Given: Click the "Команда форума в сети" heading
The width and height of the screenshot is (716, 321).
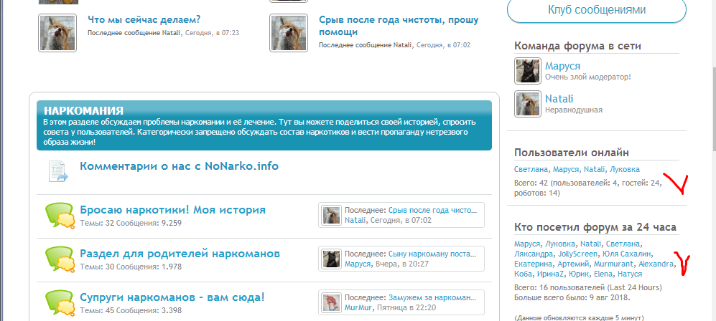Looking at the screenshot, I should [577, 46].
